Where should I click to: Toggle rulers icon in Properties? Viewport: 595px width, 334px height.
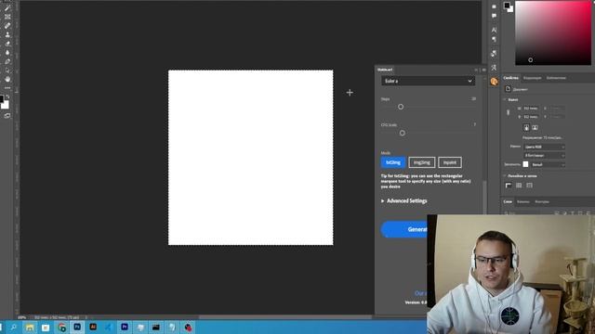click(x=509, y=186)
